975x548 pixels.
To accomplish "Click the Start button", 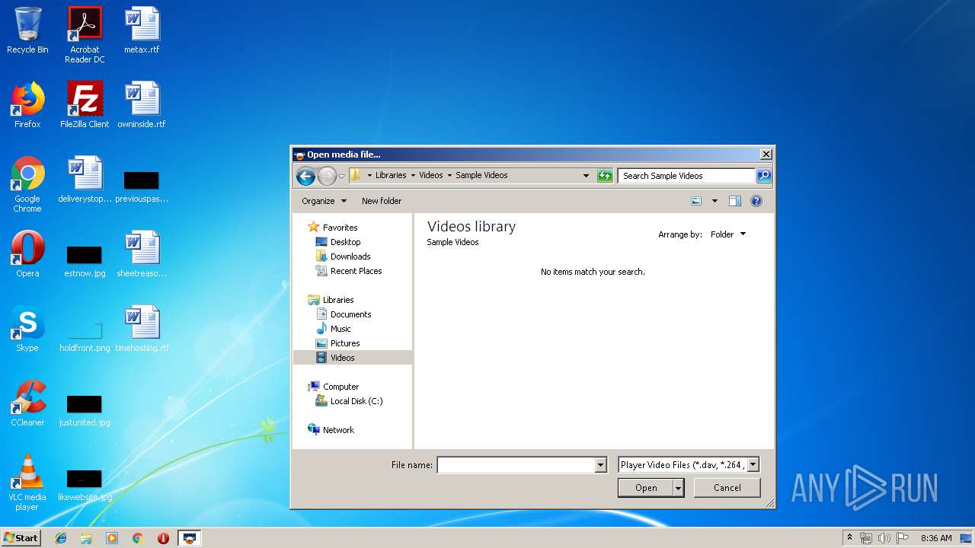I will point(21,538).
